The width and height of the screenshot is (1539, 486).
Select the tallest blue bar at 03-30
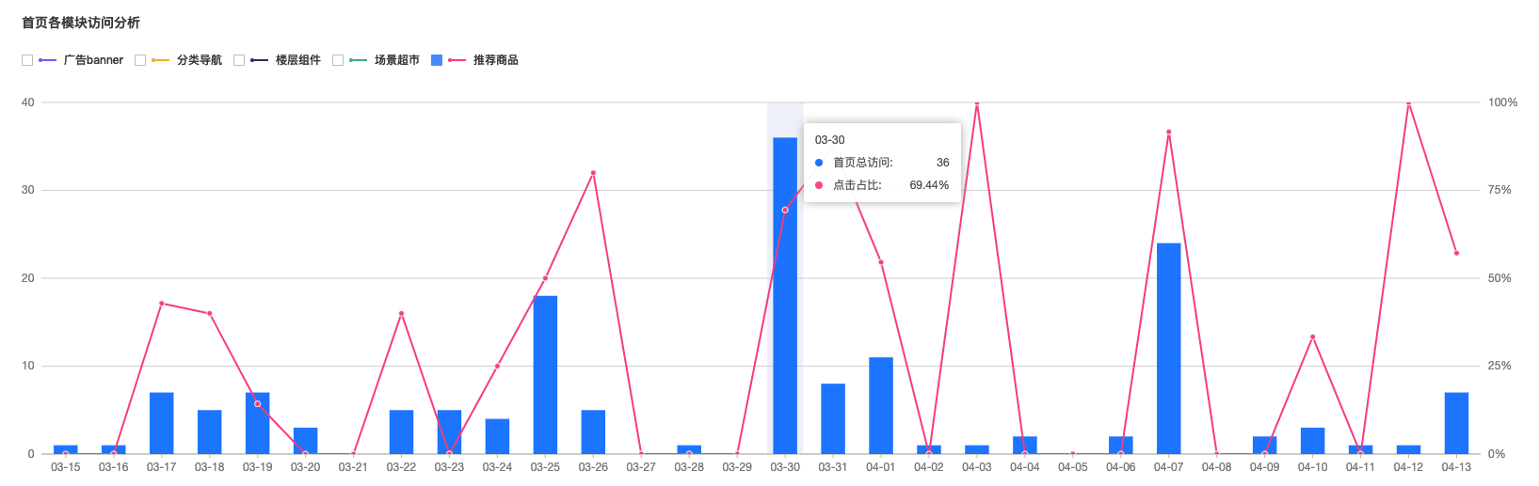(785, 295)
